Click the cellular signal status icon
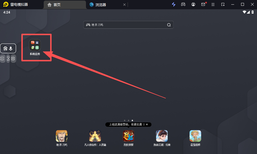257x154 pixels. [x=248, y=12]
